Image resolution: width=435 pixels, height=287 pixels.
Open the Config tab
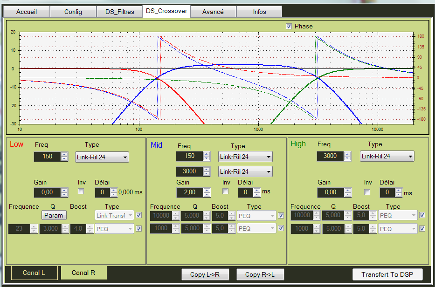pos(73,12)
